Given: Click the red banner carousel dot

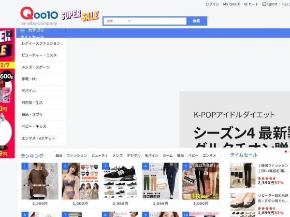Looking at the screenshot, I should (286, 151).
